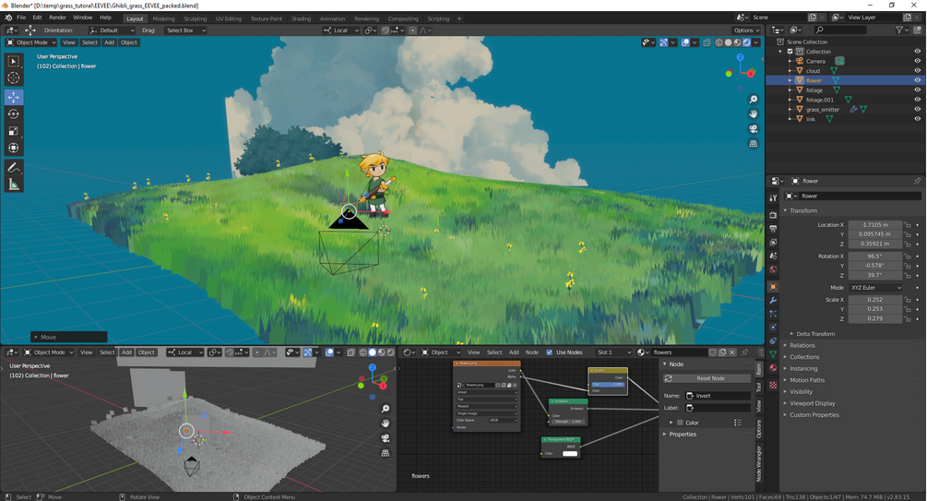
Task: Click the Location X field
Action: (x=875, y=225)
